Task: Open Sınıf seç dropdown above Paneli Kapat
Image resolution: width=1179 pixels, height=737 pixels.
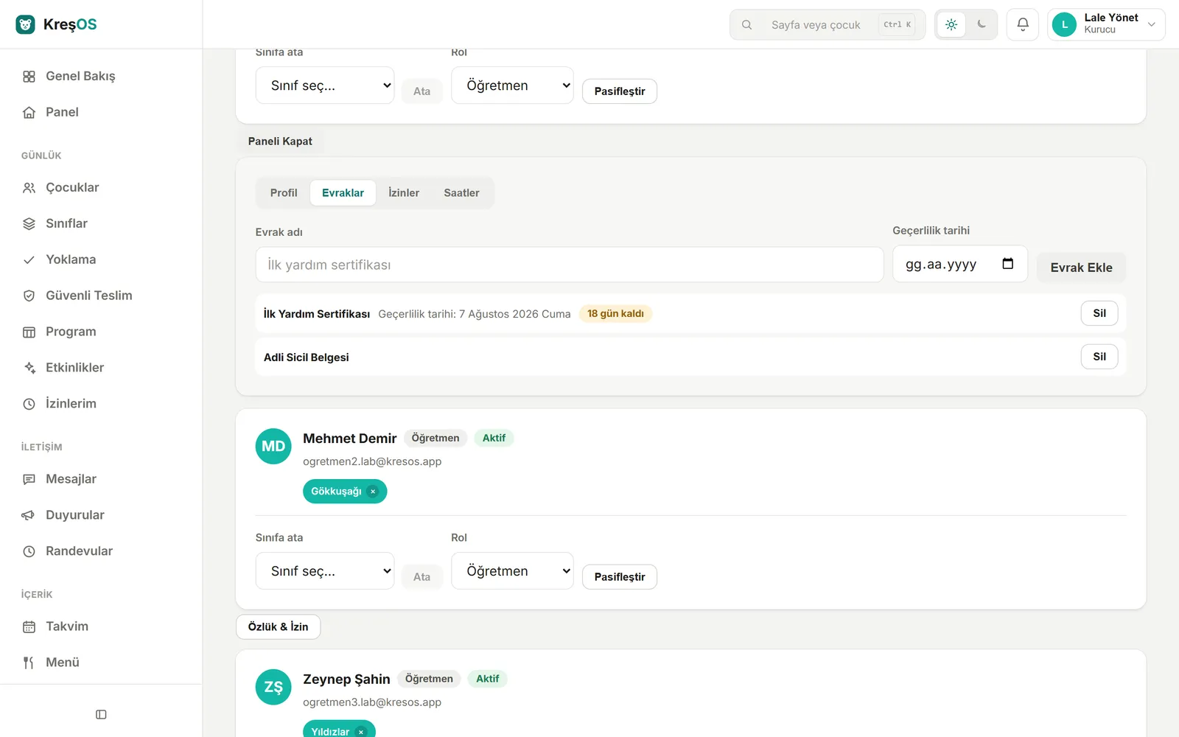Action: (x=325, y=85)
